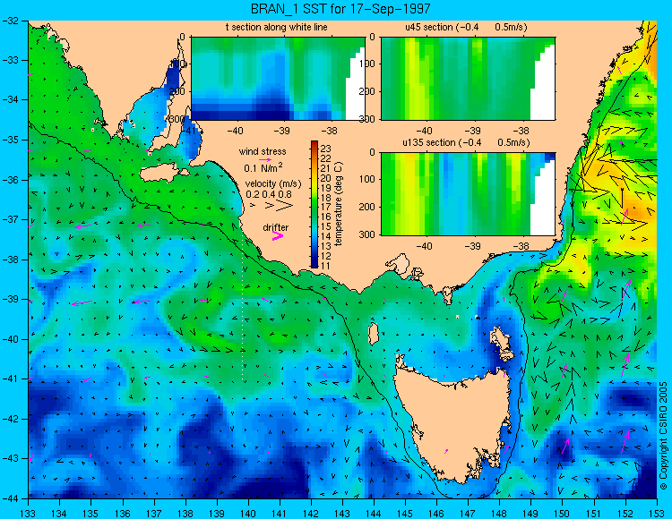Click colorbar tick label "11"

coord(326,266)
